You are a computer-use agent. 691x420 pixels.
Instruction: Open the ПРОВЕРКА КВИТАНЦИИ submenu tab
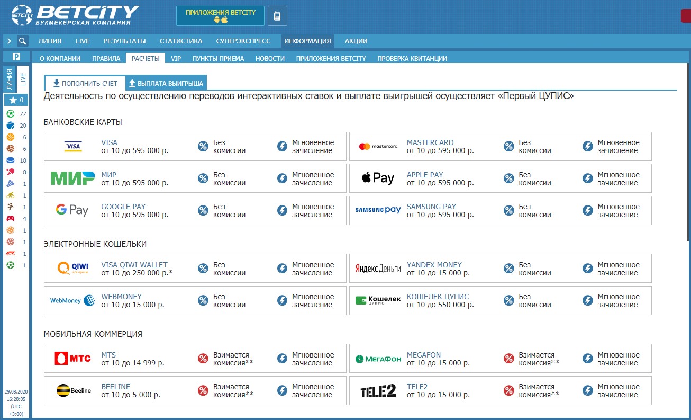pyautogui.click(x=412, y=59)
